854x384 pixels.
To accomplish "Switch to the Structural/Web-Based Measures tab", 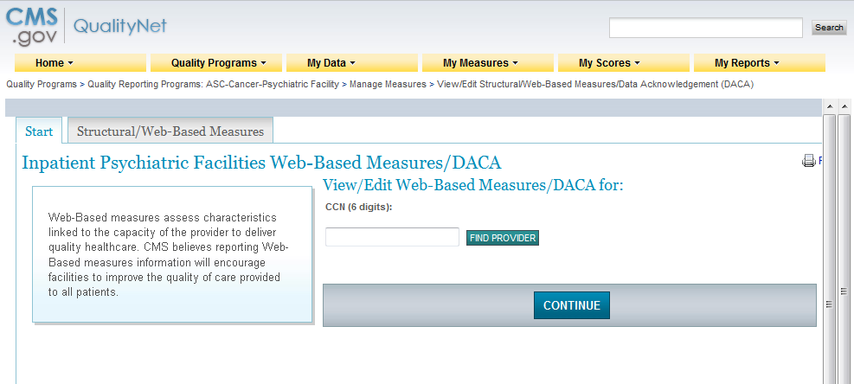I will click(x=170, y=131).
